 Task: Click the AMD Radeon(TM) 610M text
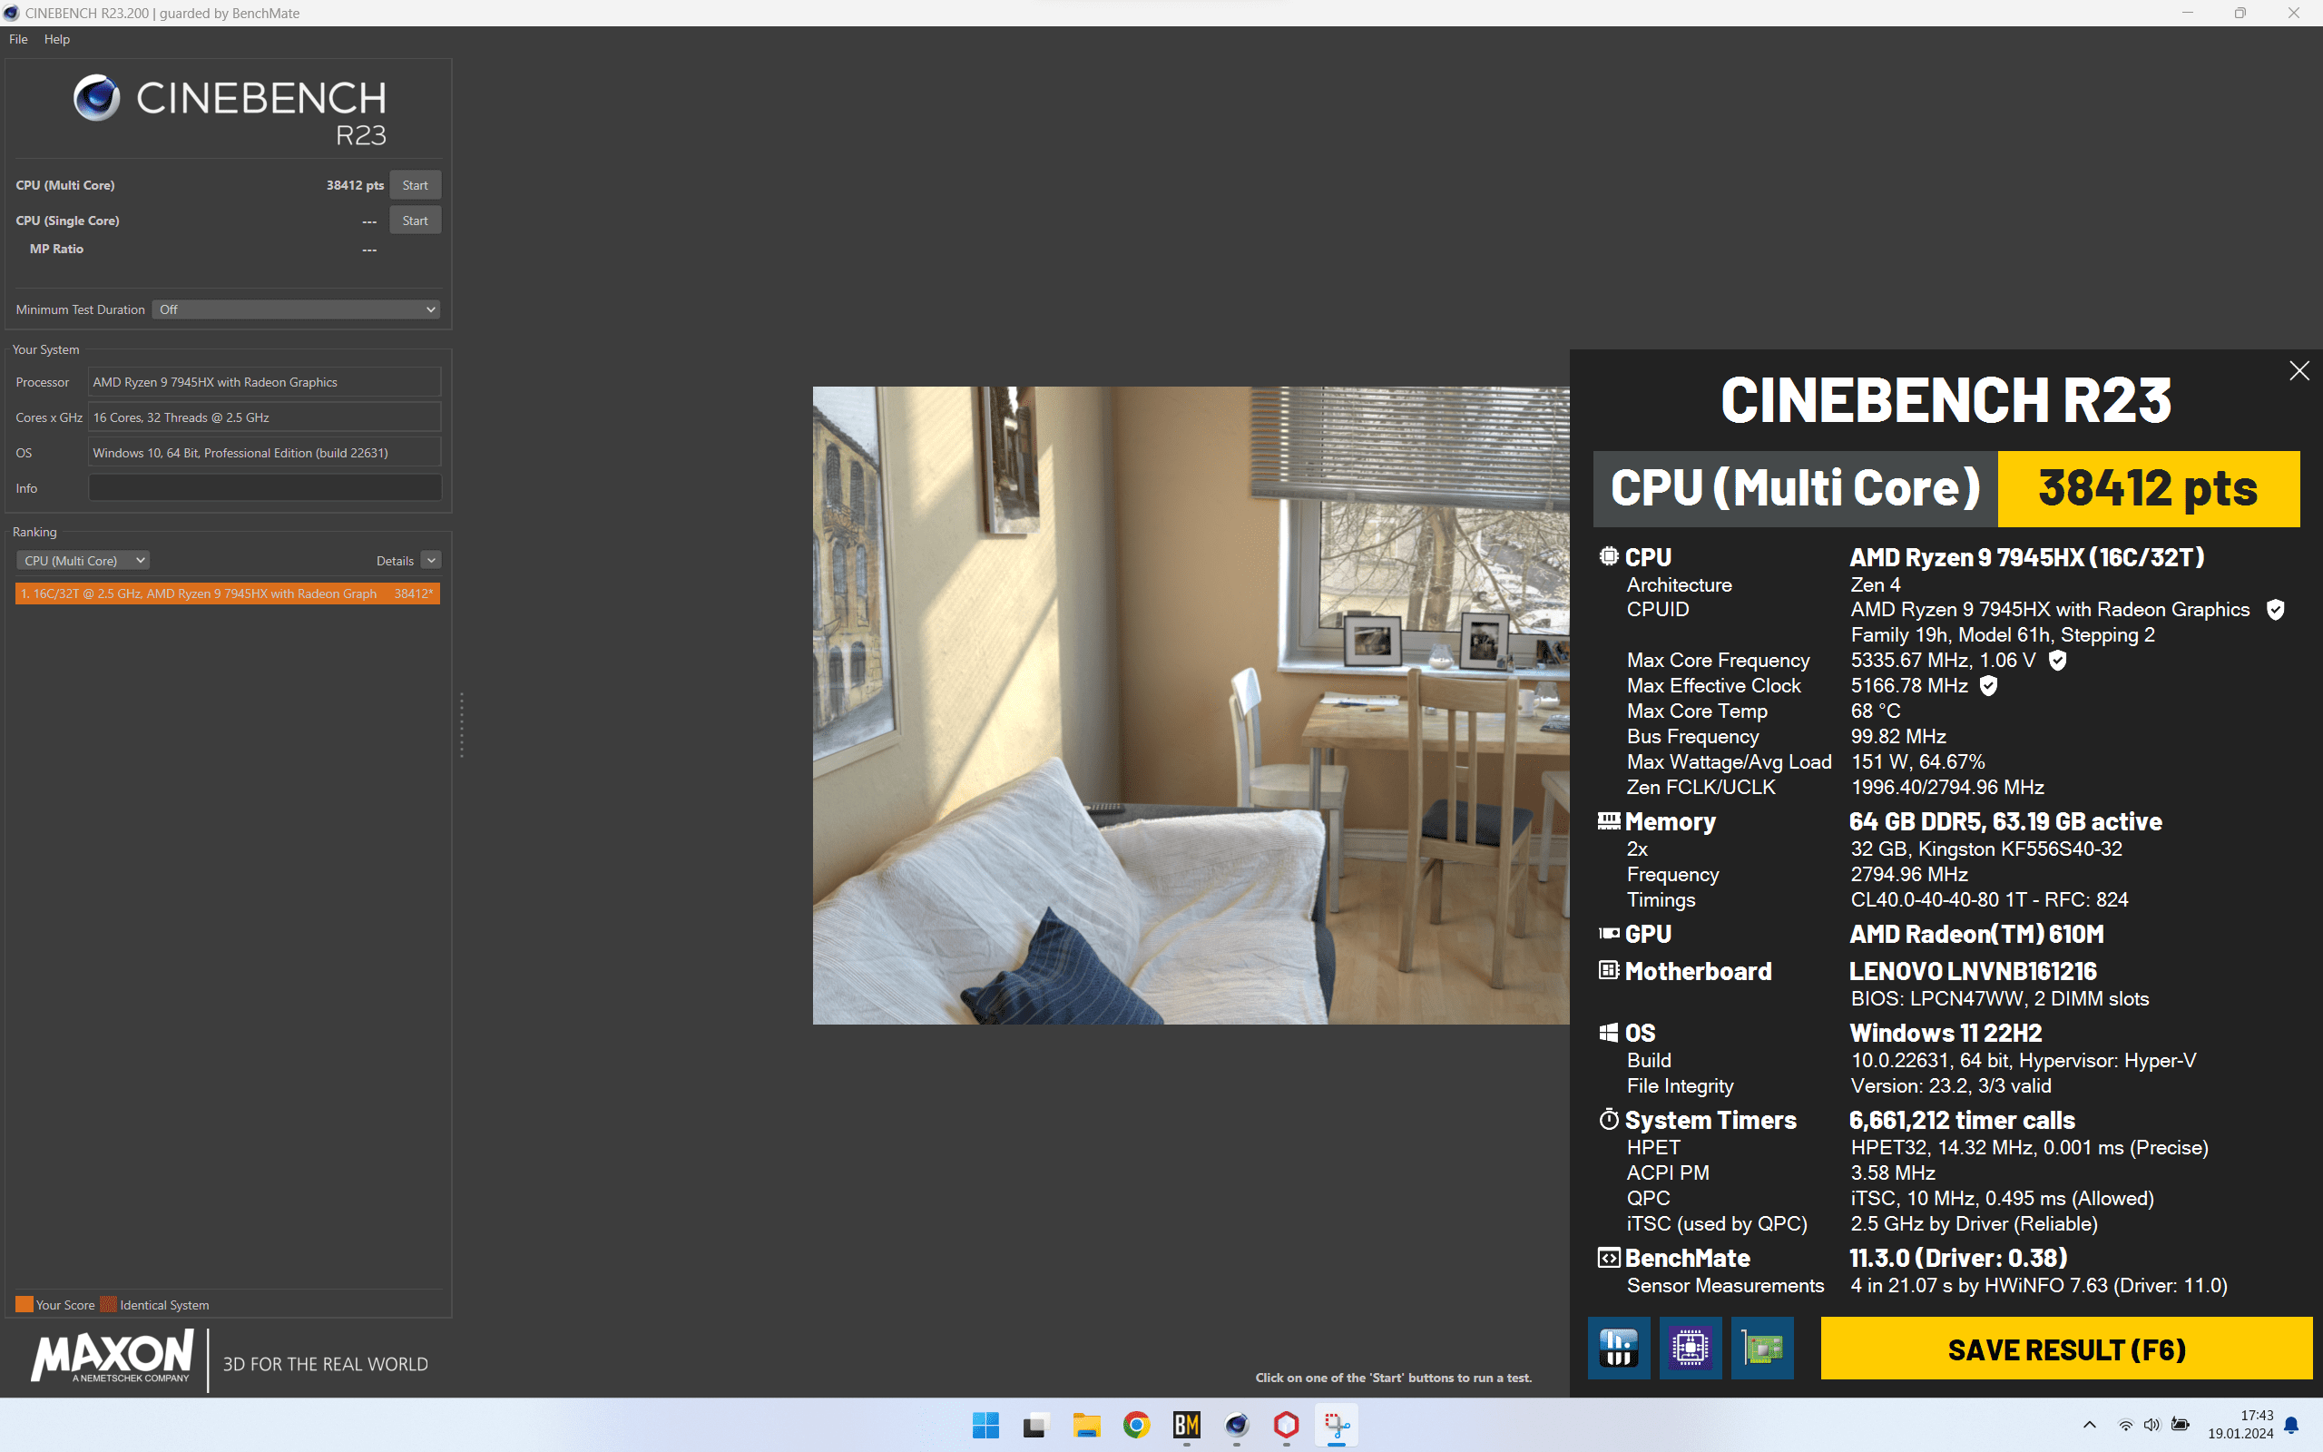click(1976, 934)
